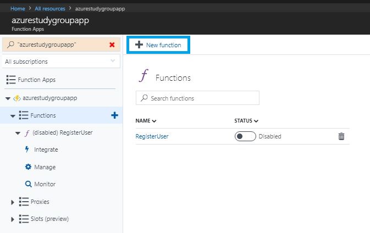Select Proxies in the sidebar
The image size is (370, 233).
[x=40, y=202]
